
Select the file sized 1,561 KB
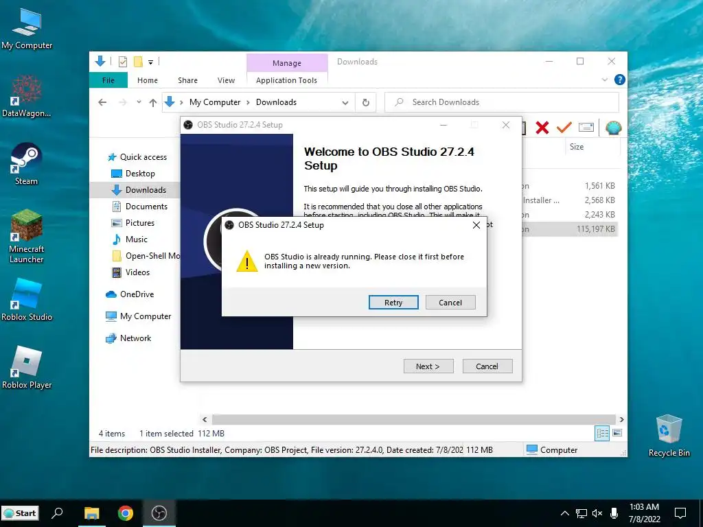click(x=599, y=185)
